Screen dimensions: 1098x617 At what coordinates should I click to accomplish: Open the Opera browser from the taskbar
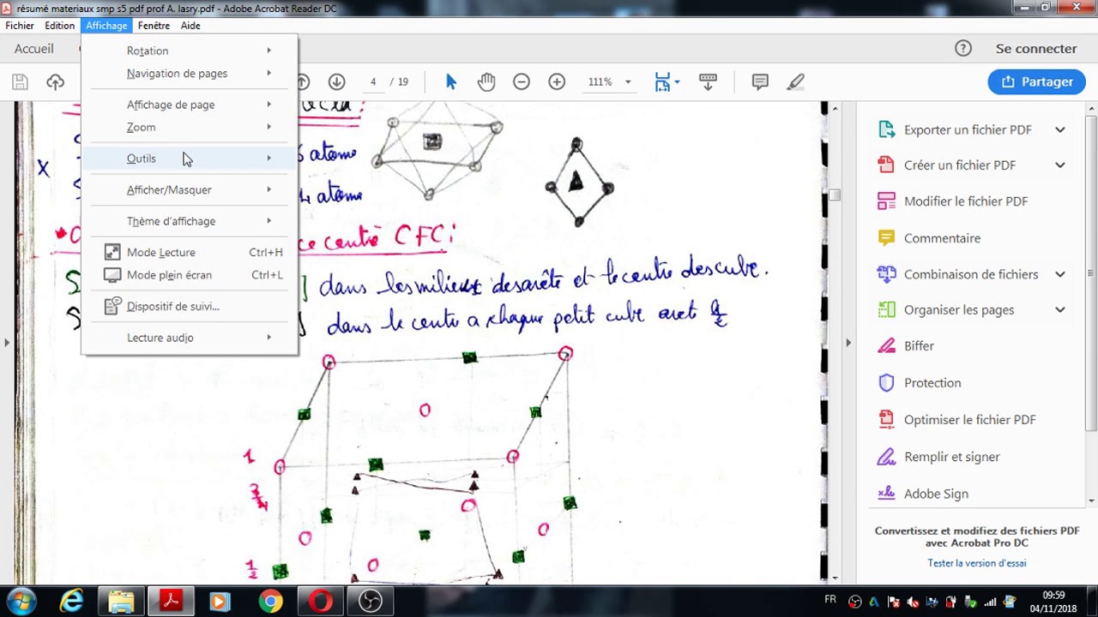point(320,602)
